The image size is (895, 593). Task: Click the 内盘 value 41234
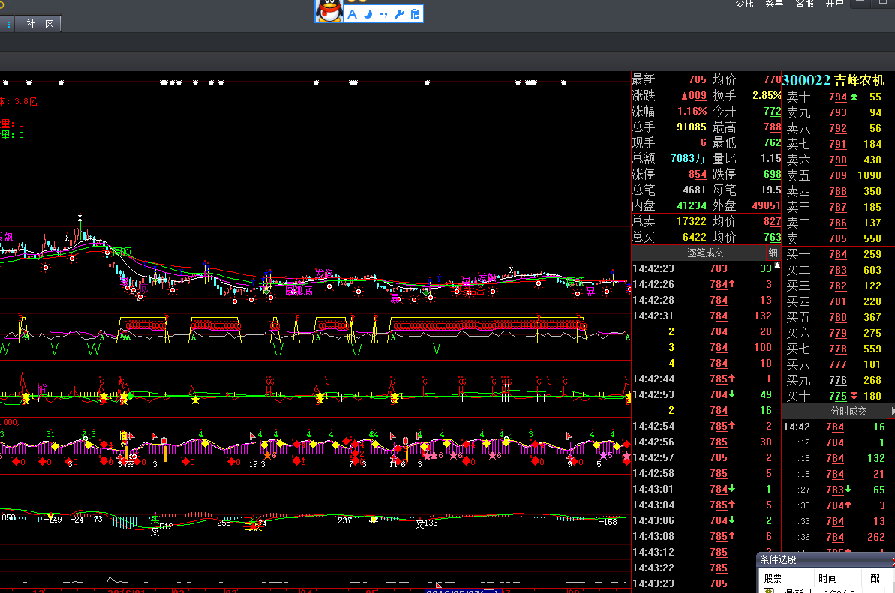coord(691,206)
